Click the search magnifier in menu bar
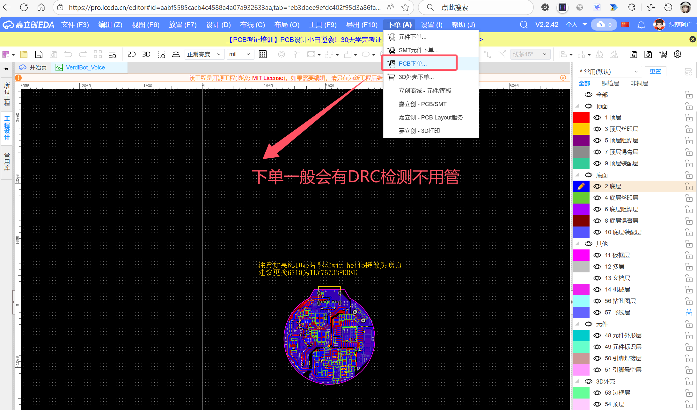The height and width of the screenshot is (410, 697). pos(524,25)
